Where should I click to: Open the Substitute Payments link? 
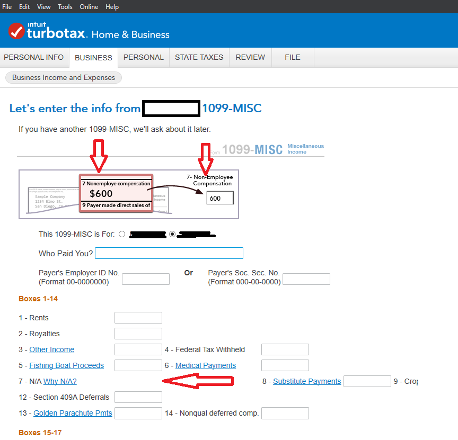[x=307, y=381]
